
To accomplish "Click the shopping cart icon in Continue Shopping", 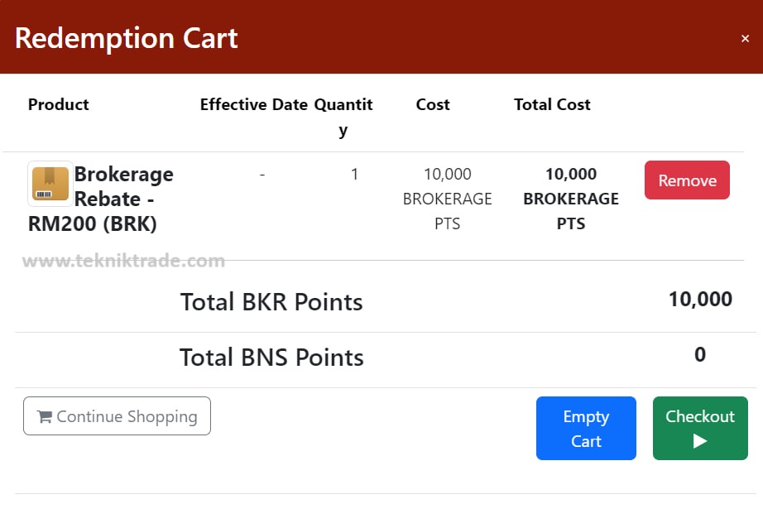I will tap(45, 416).
